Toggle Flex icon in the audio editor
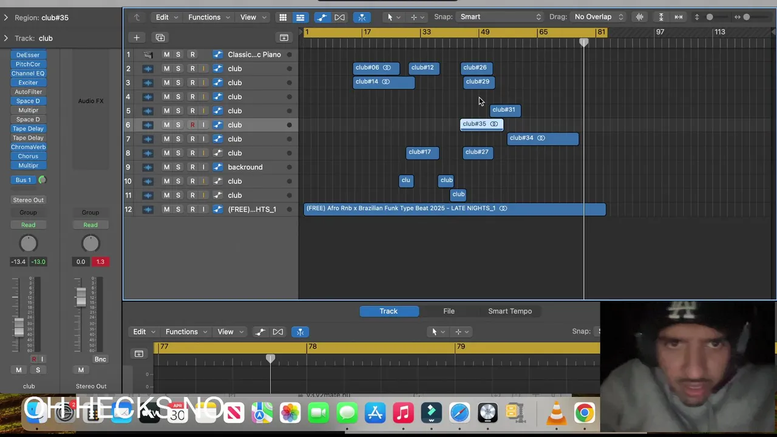This screenshot has width=777, height=437. (x=277, y=332)
